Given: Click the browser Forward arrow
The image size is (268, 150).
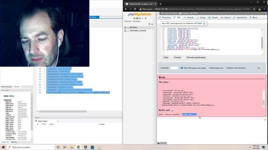Looking at the screenshot, I should coord(130,9).
